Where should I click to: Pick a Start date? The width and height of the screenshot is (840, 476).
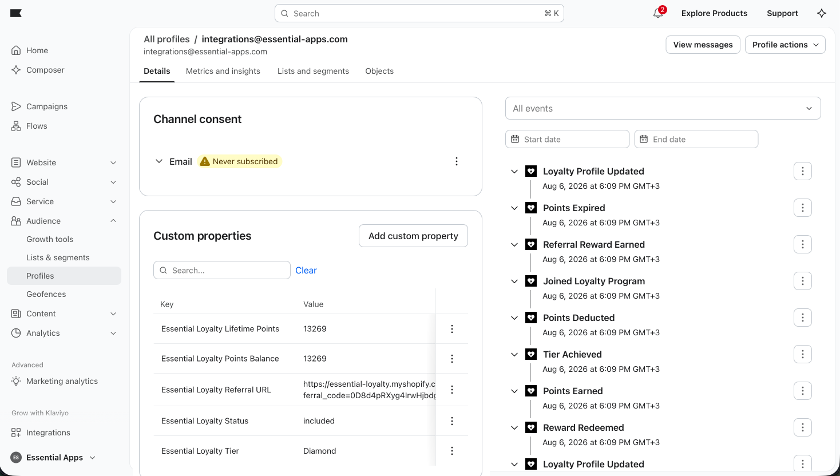pos(568,139)
